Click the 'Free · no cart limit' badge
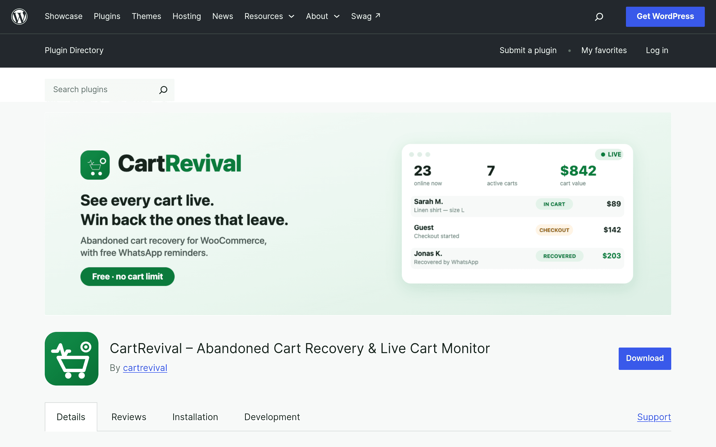The height and width of the screenshot is (447, 716). coord(127,276)
